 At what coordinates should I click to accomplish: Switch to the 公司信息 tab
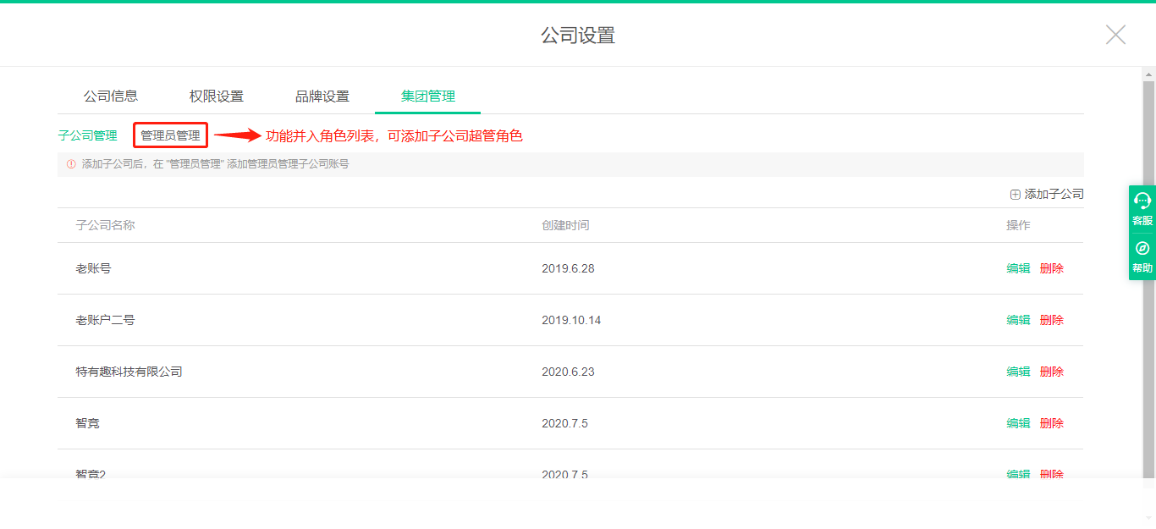[111, 96]
